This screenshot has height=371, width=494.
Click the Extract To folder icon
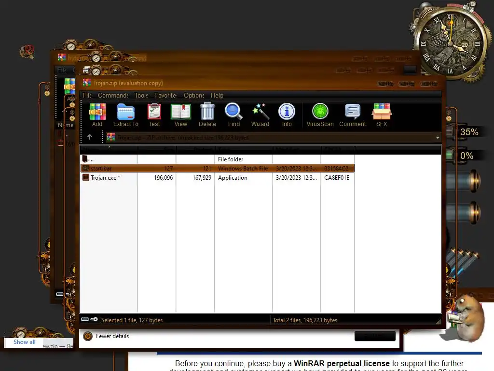(x=126, y=112)
